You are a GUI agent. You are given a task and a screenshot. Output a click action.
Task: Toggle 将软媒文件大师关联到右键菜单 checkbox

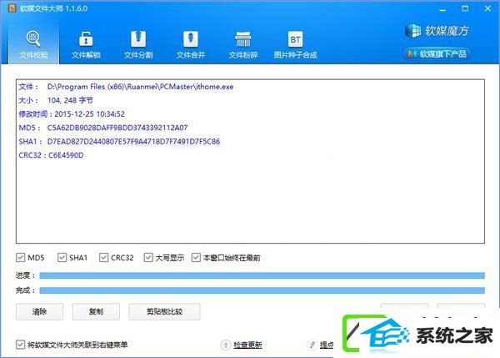(x=20, y=345)
